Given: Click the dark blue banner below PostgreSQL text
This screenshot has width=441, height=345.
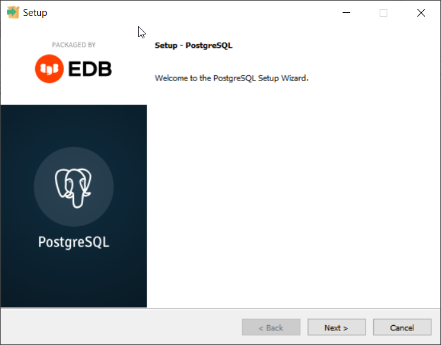Looking at the screenshot, I should (73, 281).
